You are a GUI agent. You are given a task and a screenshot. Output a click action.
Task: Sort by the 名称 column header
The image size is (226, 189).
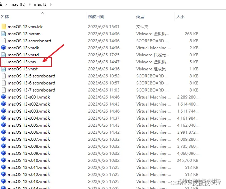coord(5,17)
